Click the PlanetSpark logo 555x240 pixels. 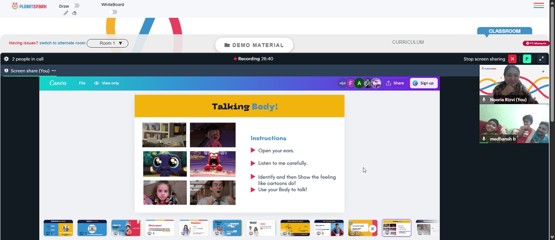[29, 6]
